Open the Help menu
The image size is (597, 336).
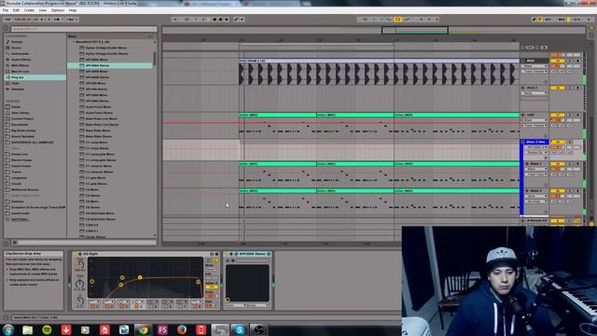tap(73, 10)
